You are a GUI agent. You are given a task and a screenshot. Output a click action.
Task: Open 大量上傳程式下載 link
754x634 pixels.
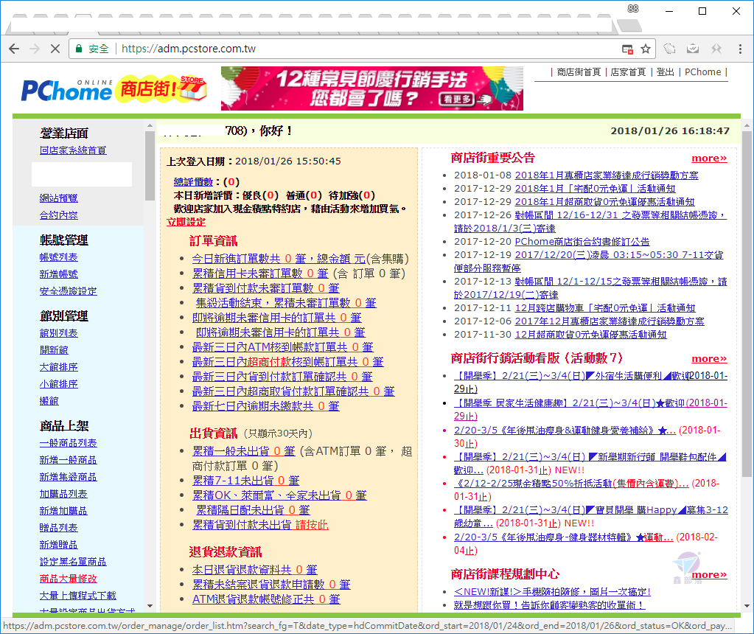(x=78, y=596)
